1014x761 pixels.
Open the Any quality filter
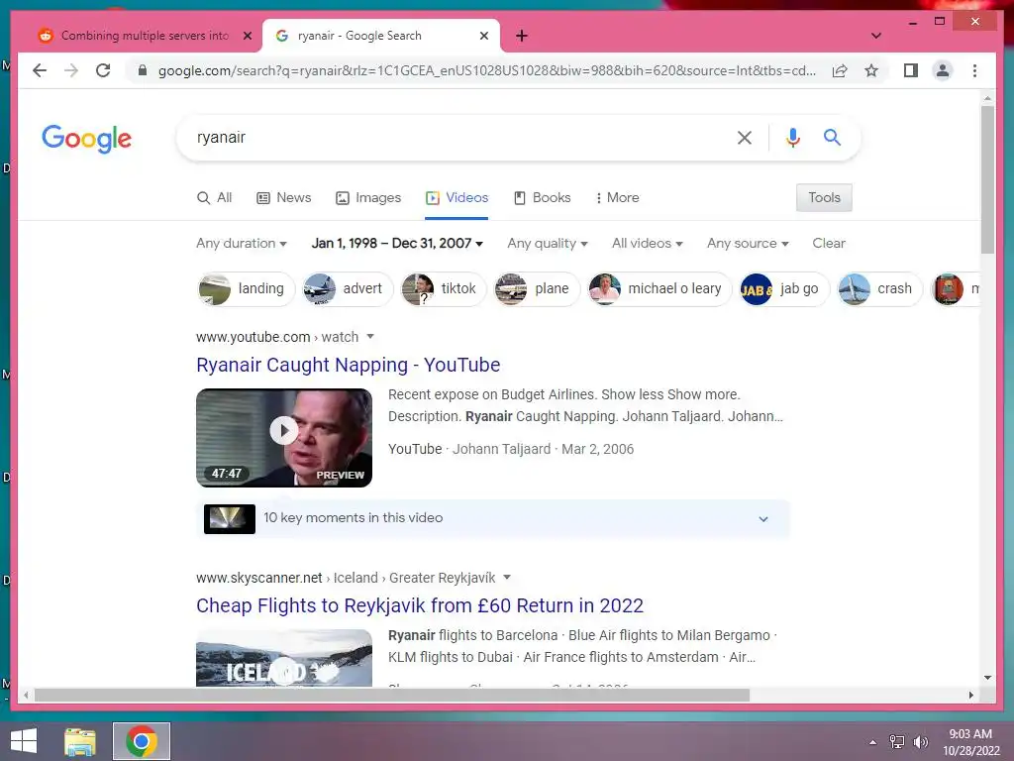click(547, 244)
